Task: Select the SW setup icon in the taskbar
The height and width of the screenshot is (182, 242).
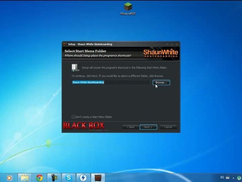Action: (98, 178)
